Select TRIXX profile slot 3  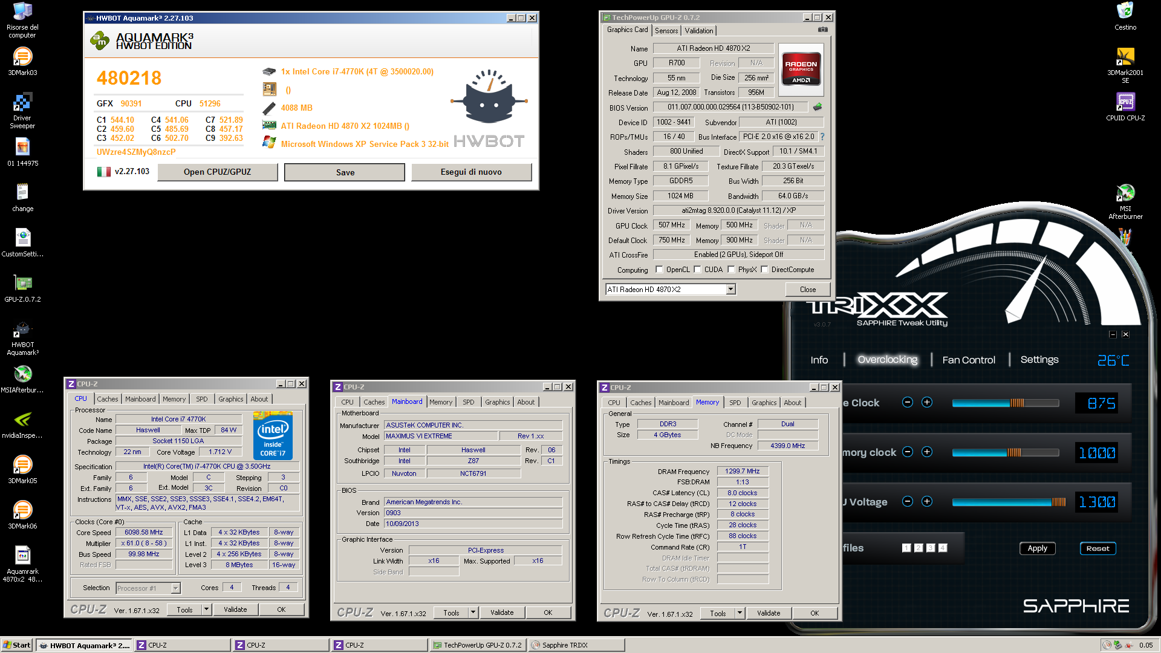coord(931,548)
